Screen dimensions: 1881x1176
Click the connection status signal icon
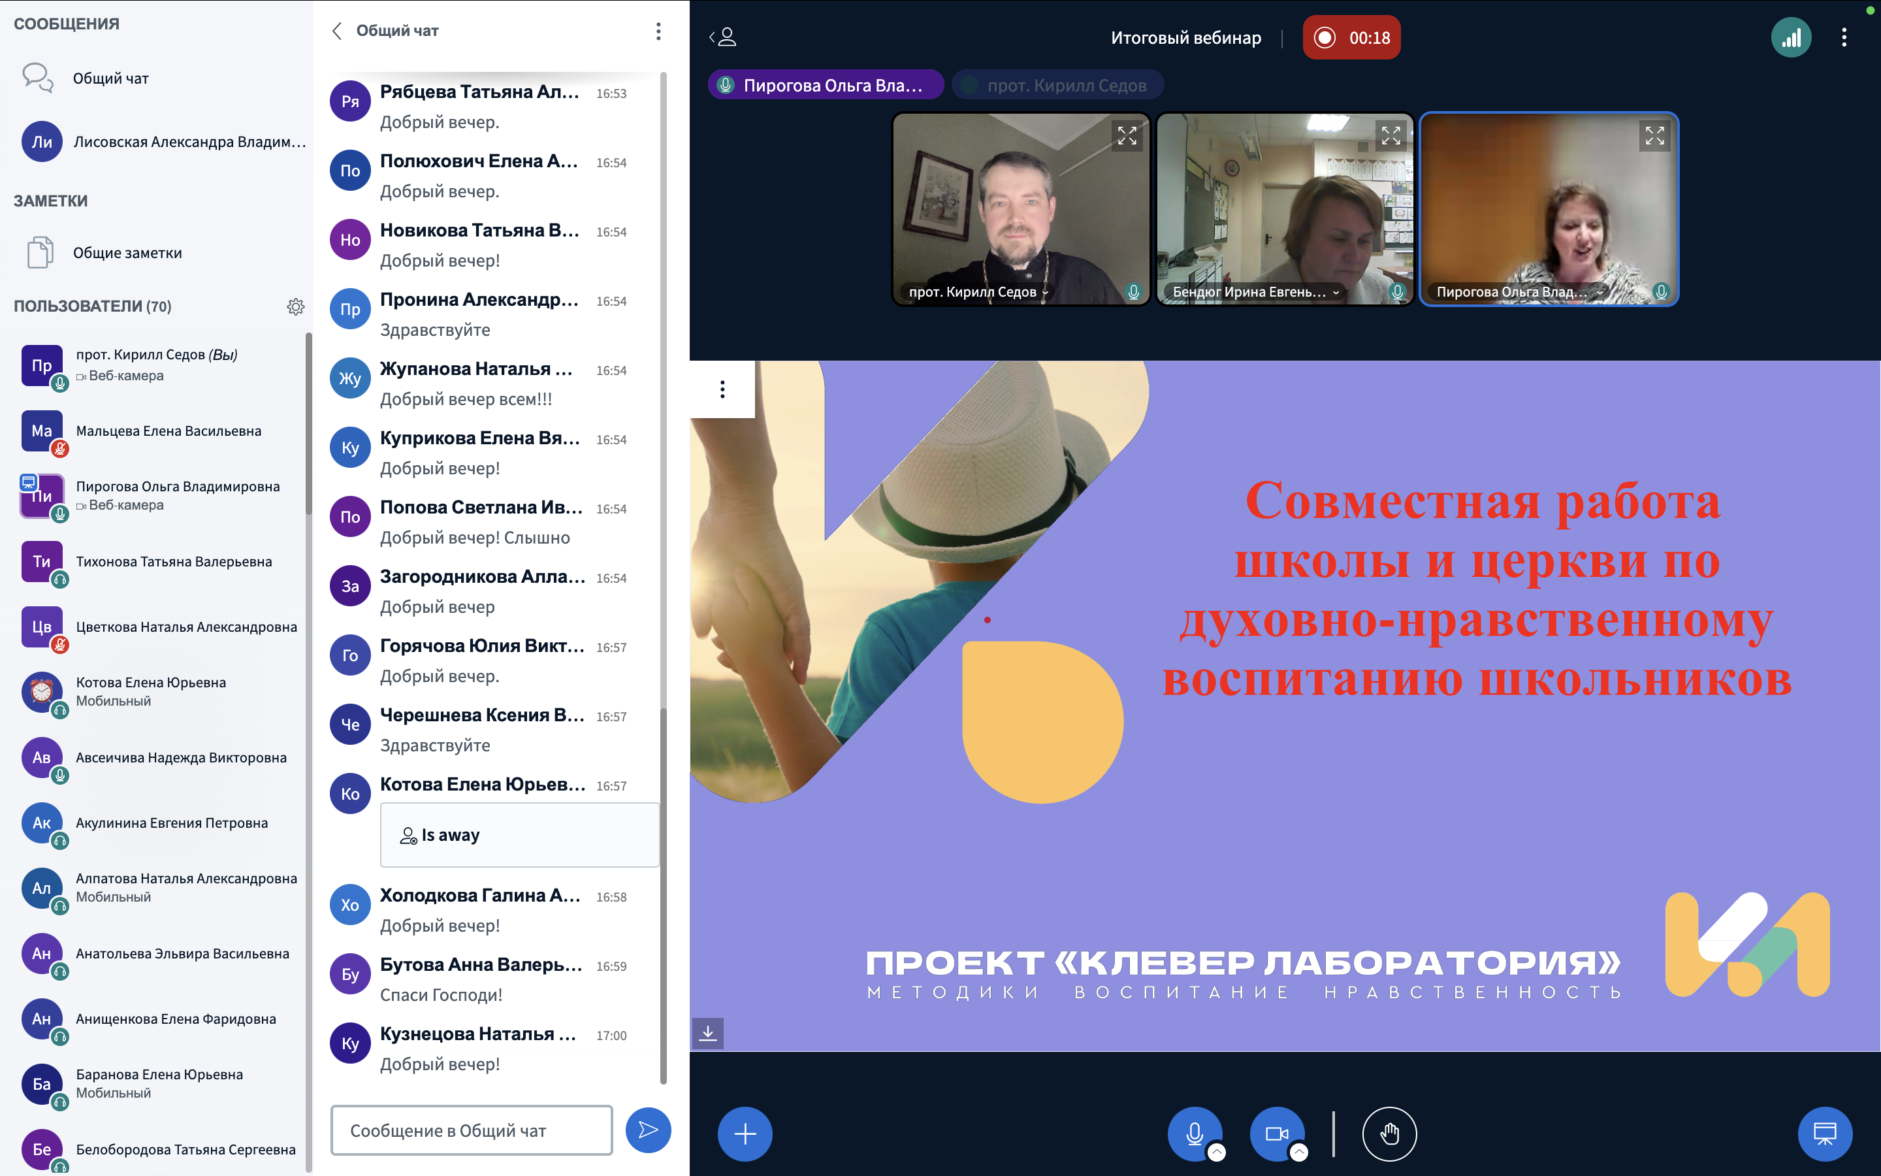tap(1790, 37)
